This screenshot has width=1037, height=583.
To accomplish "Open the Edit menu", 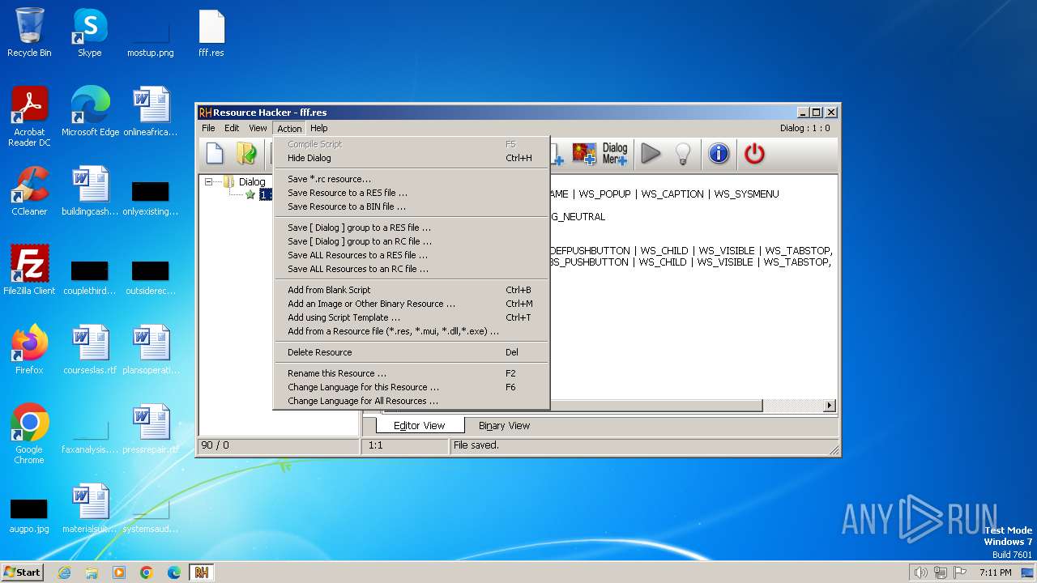I will click(232, 128).
